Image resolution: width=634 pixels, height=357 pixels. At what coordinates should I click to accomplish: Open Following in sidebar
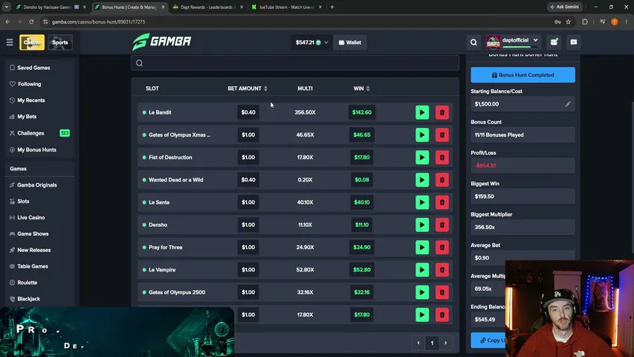coord(29,84)
